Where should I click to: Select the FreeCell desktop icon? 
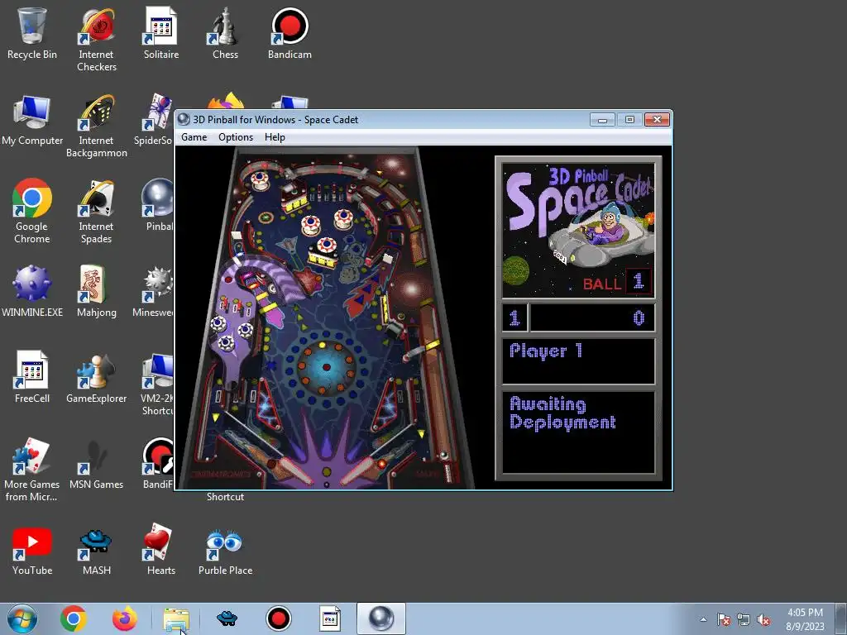pyautogui.click(x=32, y=377)
